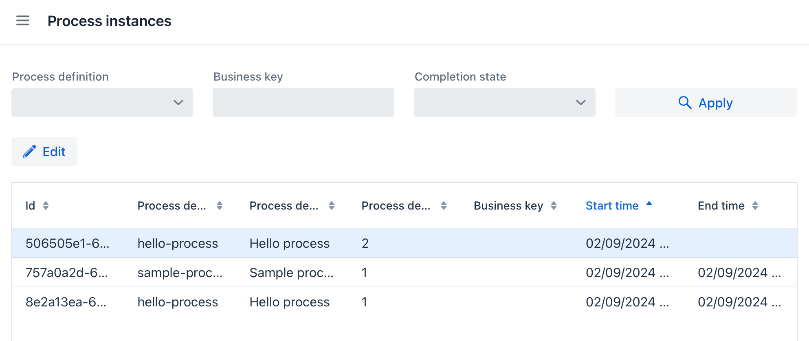Toggle the Start time ascending sort arrow

pos(649,203)
